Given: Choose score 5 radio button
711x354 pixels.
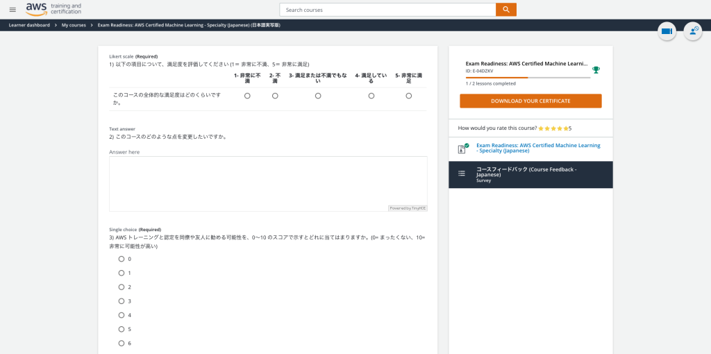Looking at the screenshot, I should tap(121, 329).
